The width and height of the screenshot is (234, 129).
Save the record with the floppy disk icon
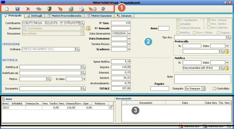coord(17,9)
